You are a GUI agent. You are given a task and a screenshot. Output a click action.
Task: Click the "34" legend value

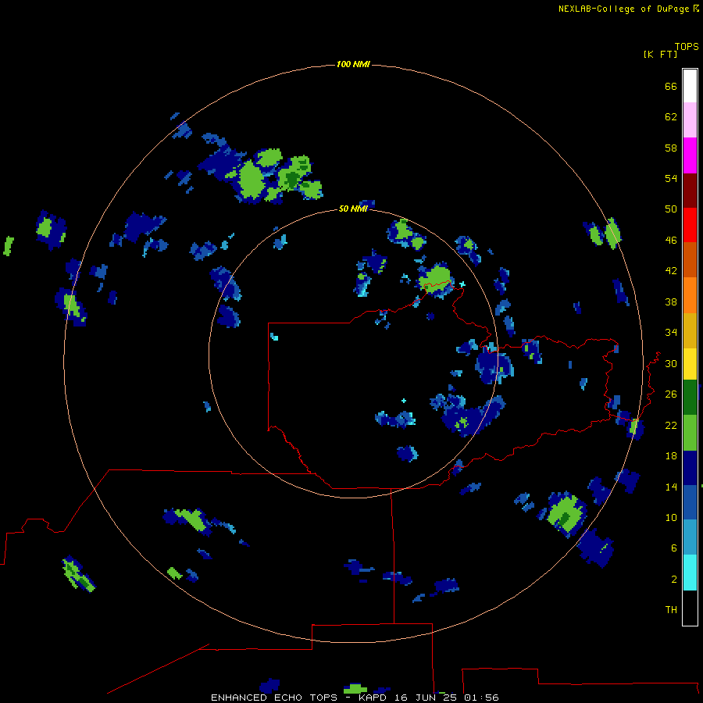[671, 333]
